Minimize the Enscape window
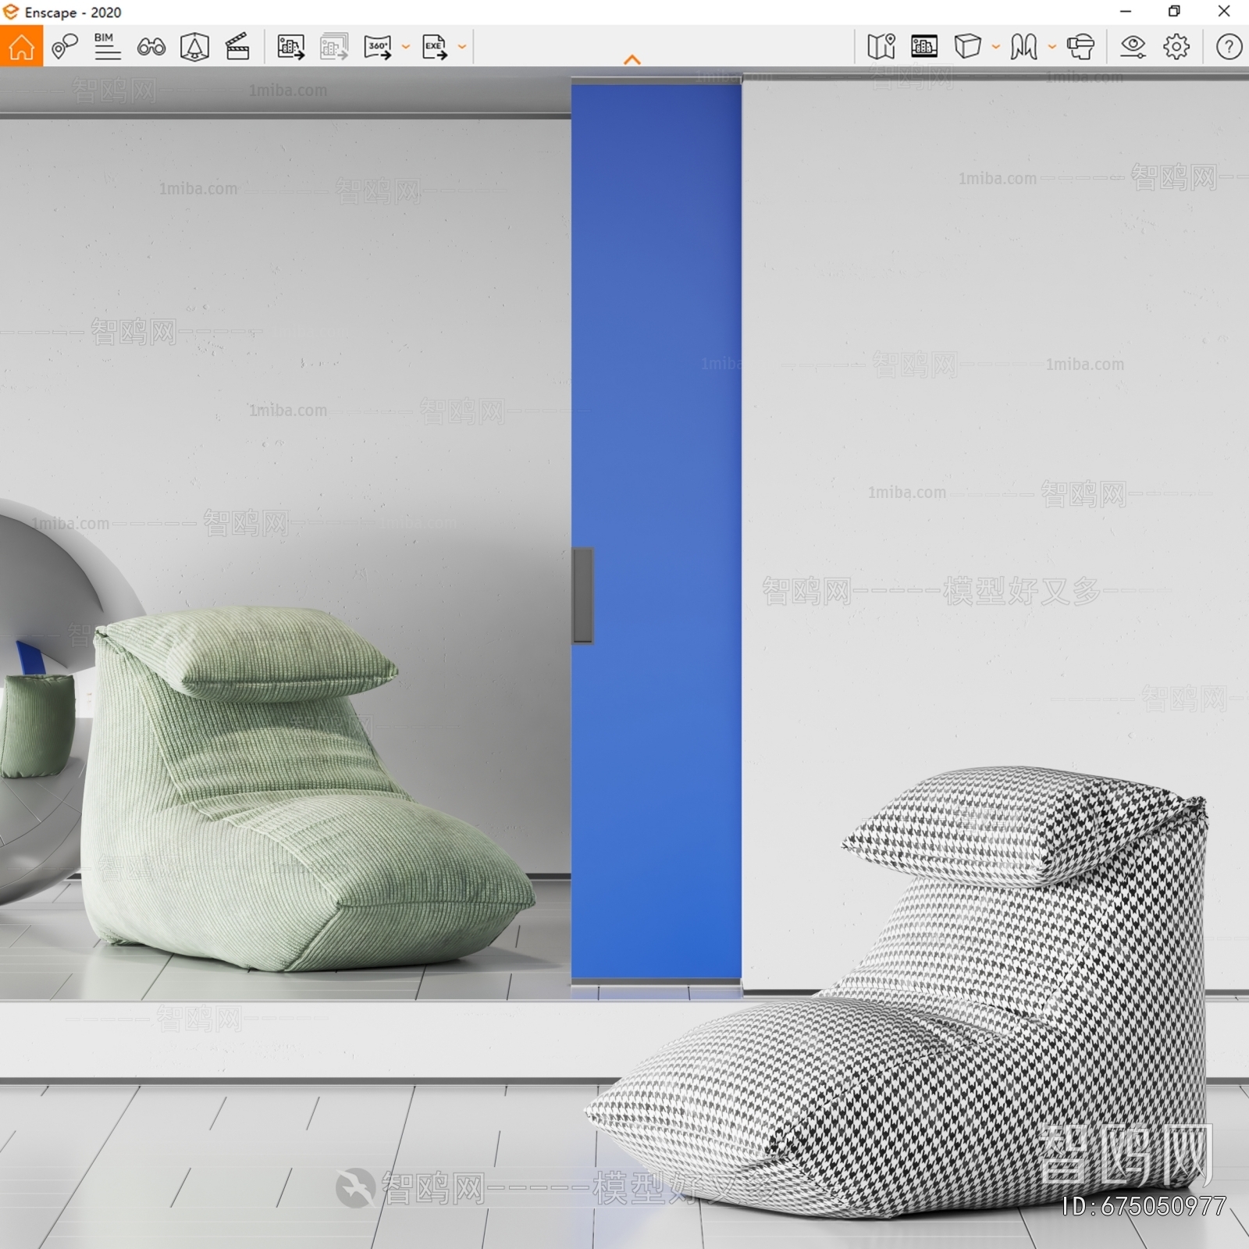Image resolution: width=1249 pixels, height=1249 pixels. tap(1125, 12)
